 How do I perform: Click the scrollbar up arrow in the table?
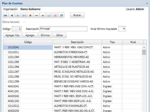tap(144, 47)
